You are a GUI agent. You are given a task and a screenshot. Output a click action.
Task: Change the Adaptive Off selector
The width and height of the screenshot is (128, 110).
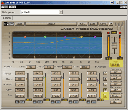click(116, 84)
